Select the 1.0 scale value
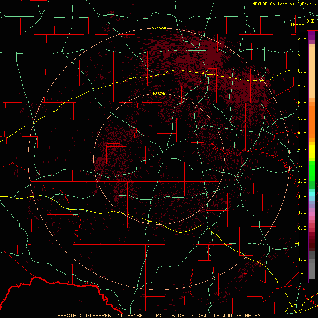The image size is (318, 318). click(x=302, y=212)
